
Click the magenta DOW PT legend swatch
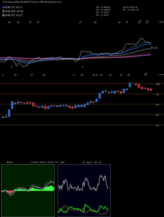4,15
